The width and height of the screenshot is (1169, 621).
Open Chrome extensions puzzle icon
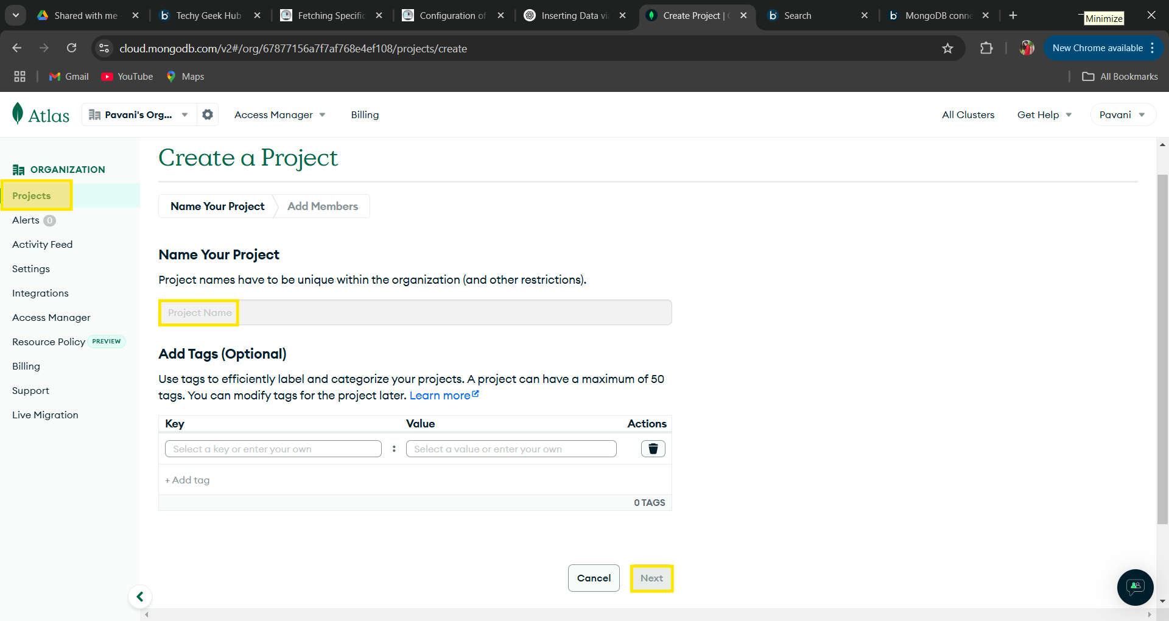tap(986, 48)
